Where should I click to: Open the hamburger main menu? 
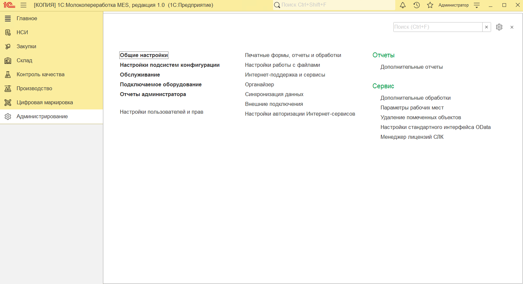23,5
